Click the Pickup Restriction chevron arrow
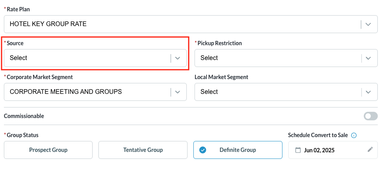This screenshot has height=185, width=384. (369, 58)
